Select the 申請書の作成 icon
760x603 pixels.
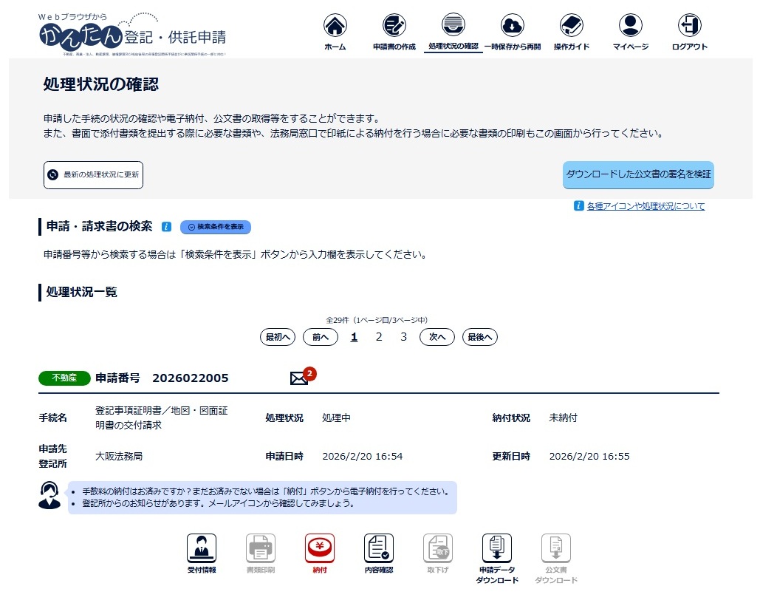click(394, 31)
